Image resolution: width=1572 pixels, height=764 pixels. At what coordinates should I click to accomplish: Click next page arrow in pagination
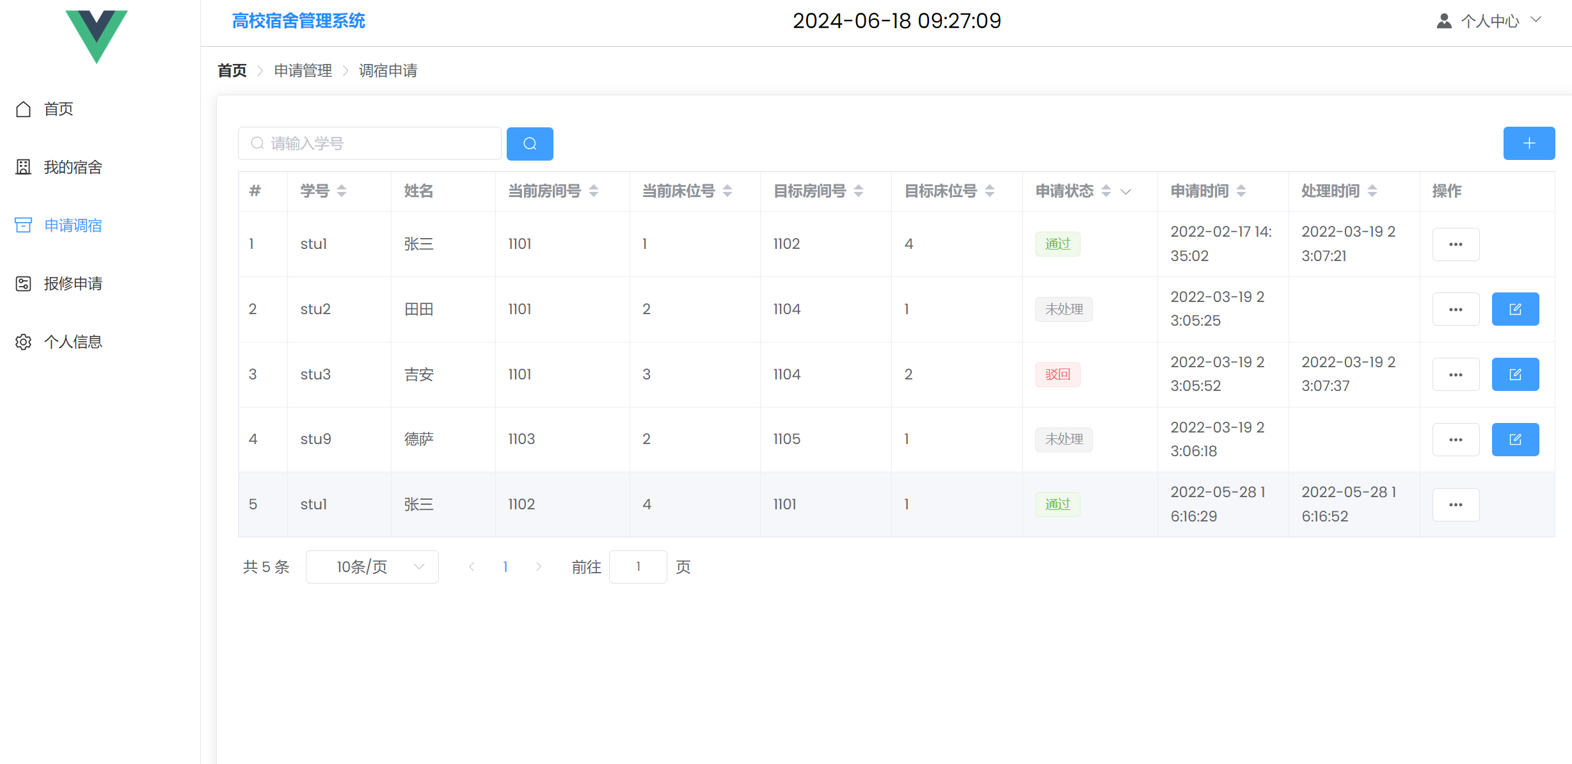pos(539,567)
